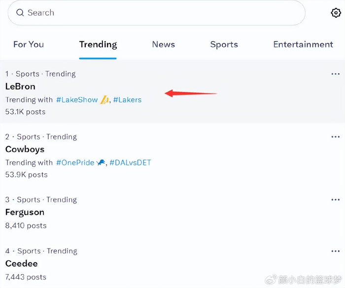Screen dimensions: 345x288
Task: Switch to the For You tab
Action: 29,44
